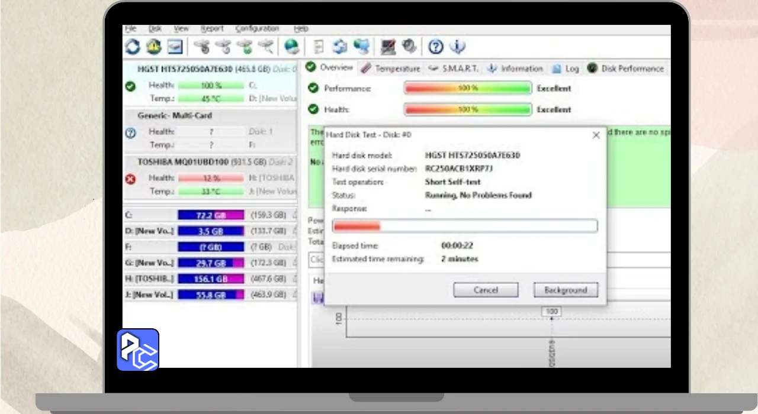
Task: Click the monitor icon with red slash
Action: tap(388, 46)
